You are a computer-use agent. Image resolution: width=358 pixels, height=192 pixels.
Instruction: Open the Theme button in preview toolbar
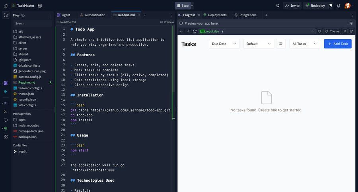point(332,31)
